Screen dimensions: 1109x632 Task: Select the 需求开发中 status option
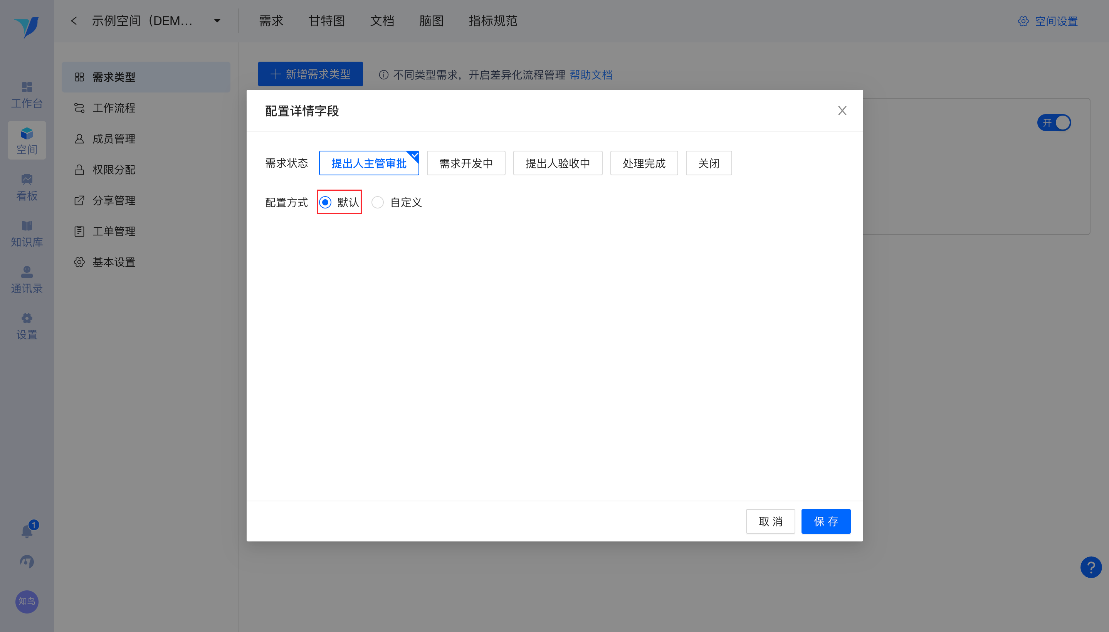(466, 163)
